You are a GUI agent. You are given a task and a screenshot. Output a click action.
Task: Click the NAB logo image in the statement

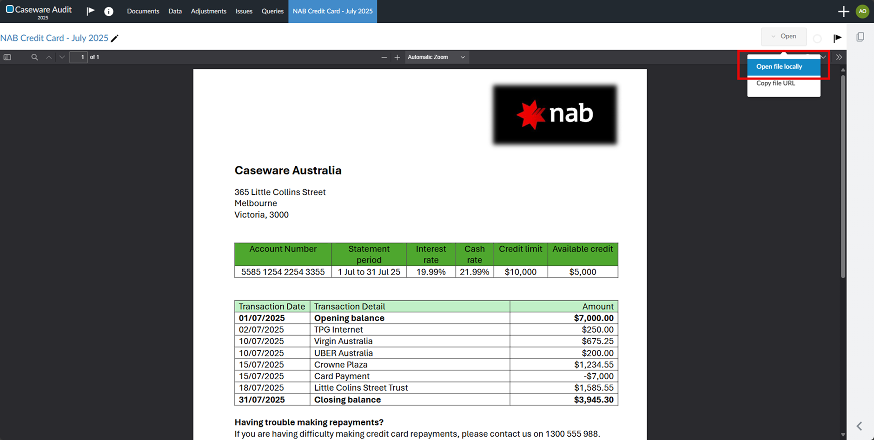pos(555,114)
